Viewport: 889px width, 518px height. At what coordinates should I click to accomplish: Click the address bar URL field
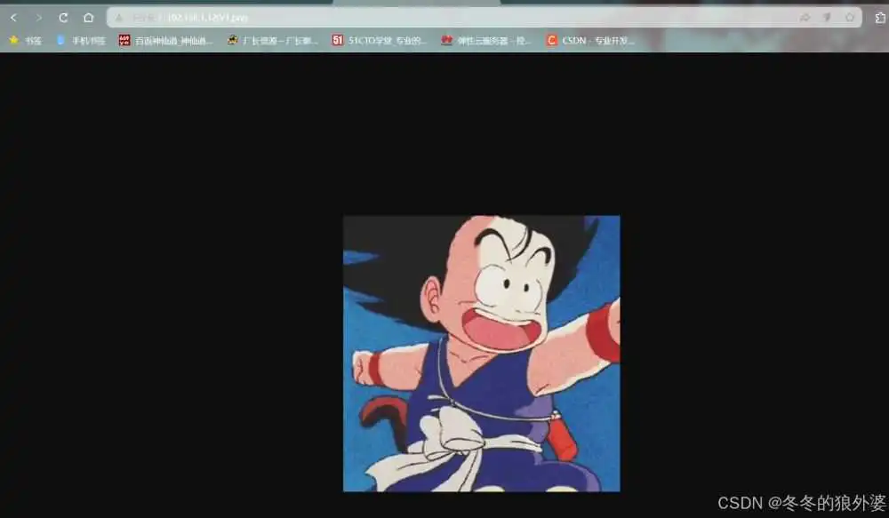[x=444, y=18]
